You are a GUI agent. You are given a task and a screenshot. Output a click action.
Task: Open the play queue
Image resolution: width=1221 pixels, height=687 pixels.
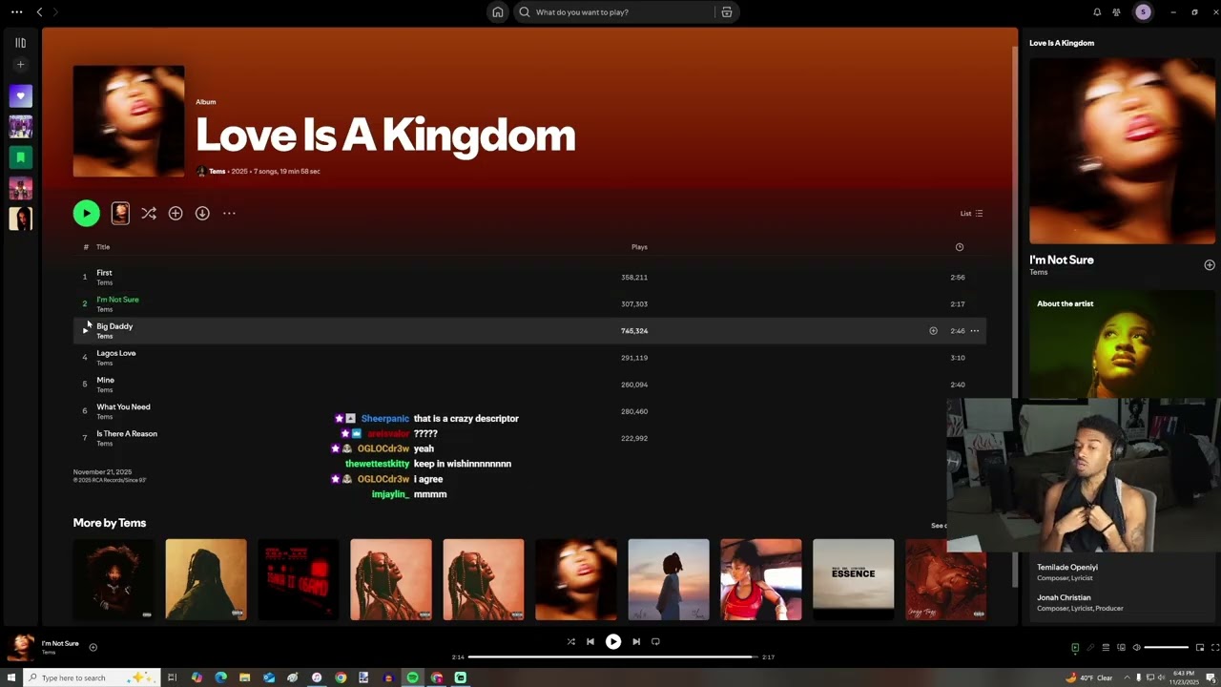1106,648
